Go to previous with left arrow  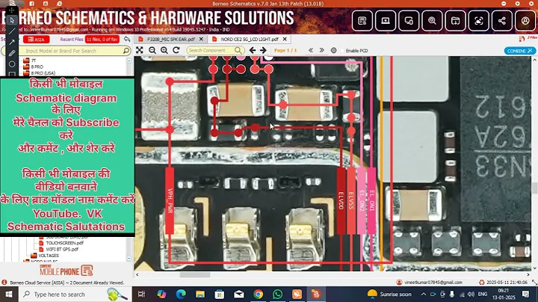(x=253, y=50)
